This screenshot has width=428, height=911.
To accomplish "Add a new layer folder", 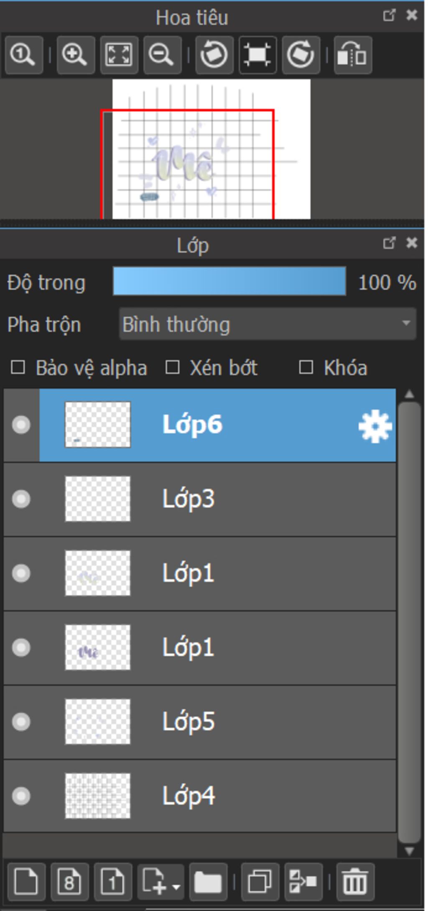I will click(208, 882).
